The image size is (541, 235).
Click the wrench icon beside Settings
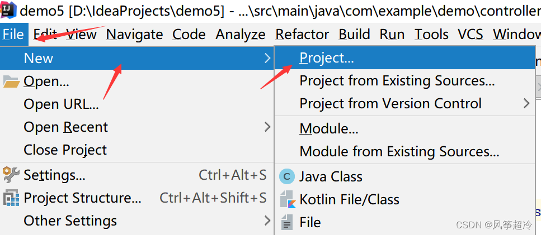click(11, 175)
